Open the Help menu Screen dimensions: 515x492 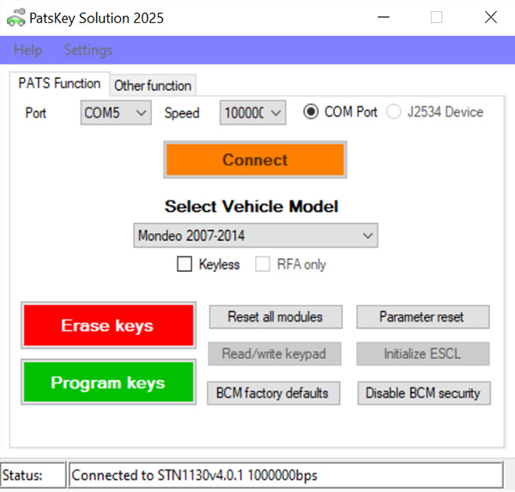[x=28, y=51]
